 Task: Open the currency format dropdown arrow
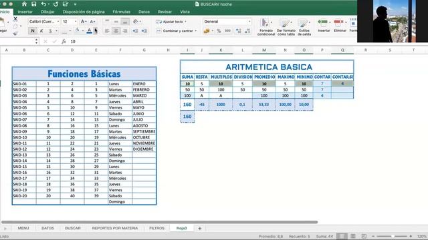(x=213, y=31)
